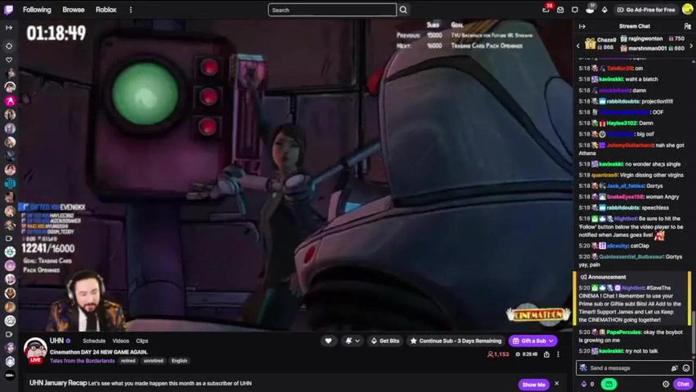Click the Go Ad-Free for Free button
Viewport: 696px width, 392px height.
click(x=646, y=10)
